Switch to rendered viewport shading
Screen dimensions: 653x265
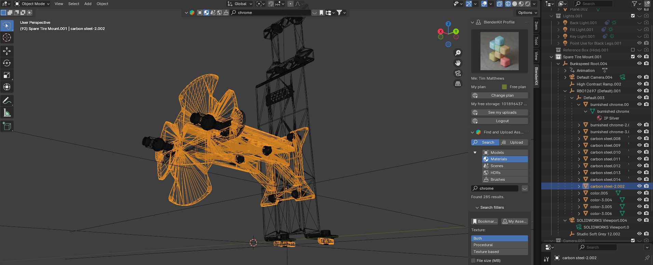(x=528, y=4)
